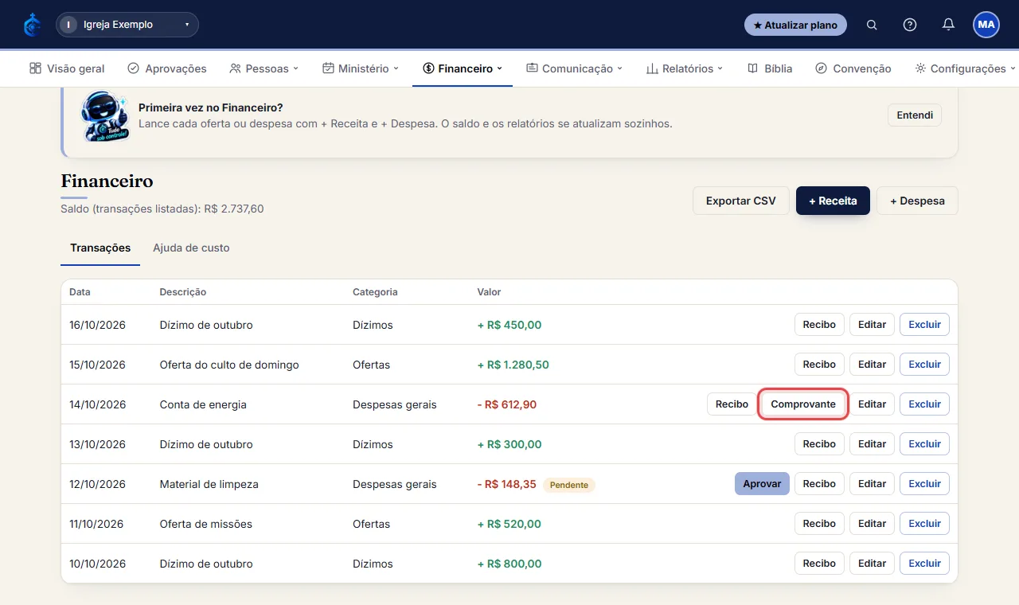Click the Atualizar plano button

[795, 25]
